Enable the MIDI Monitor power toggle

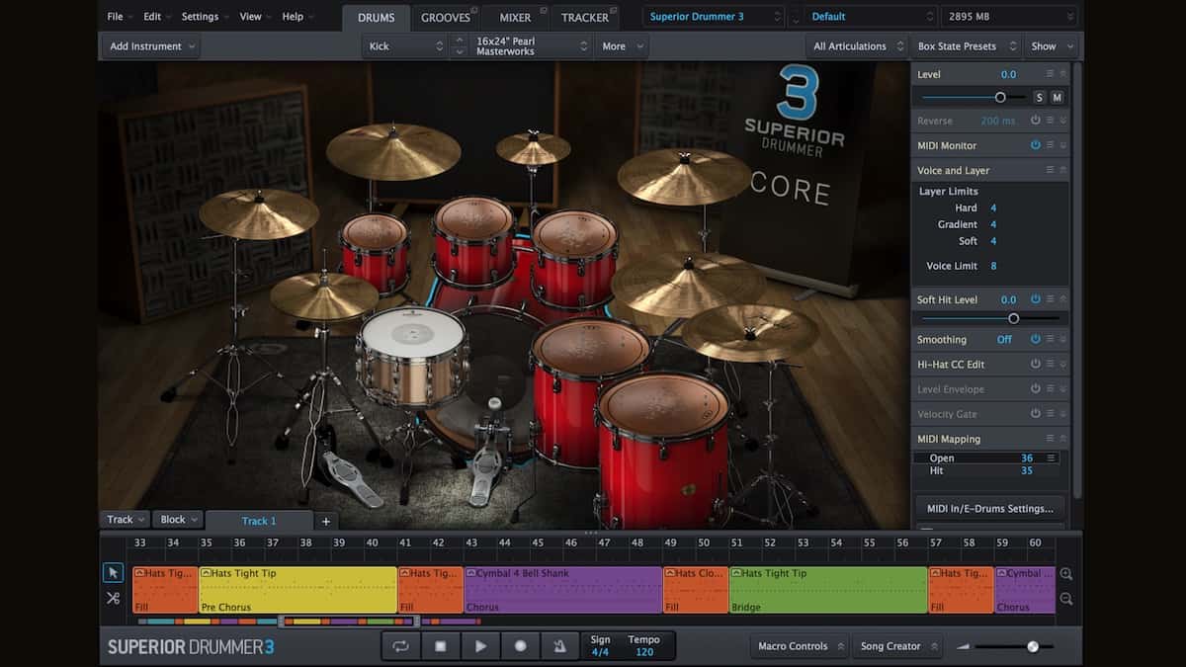1035,144
